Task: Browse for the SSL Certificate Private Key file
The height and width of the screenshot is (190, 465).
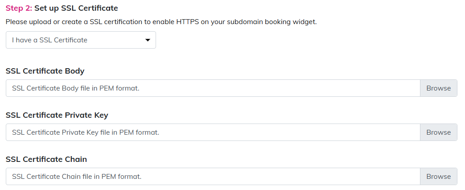Action: [438, 132]
